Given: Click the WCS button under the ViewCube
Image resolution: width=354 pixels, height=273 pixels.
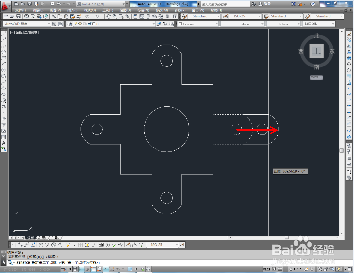Looking at the screenshot, I should click(x=317, y=77).
